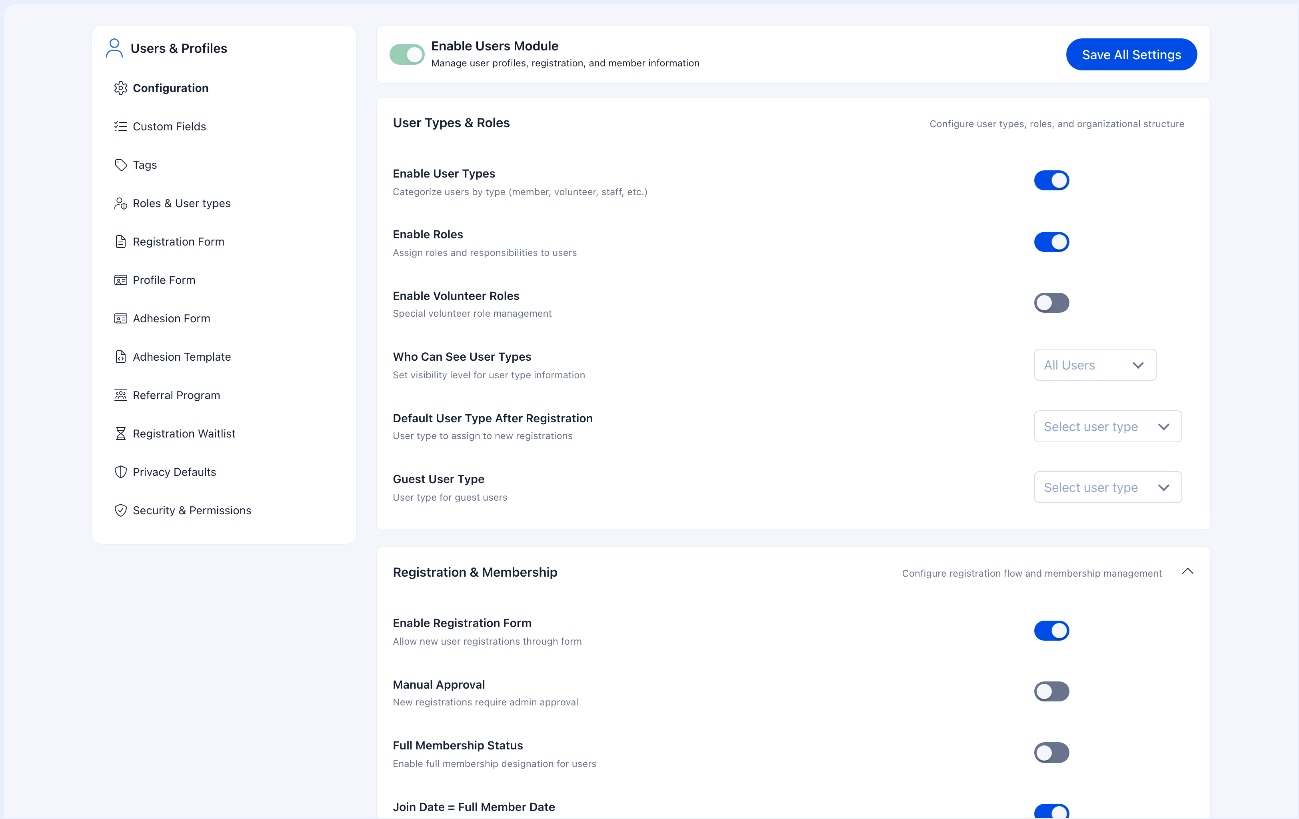Select the Configuration gear icon
1299x819 pixels.
pyautogui.click(x=121, y=88)
